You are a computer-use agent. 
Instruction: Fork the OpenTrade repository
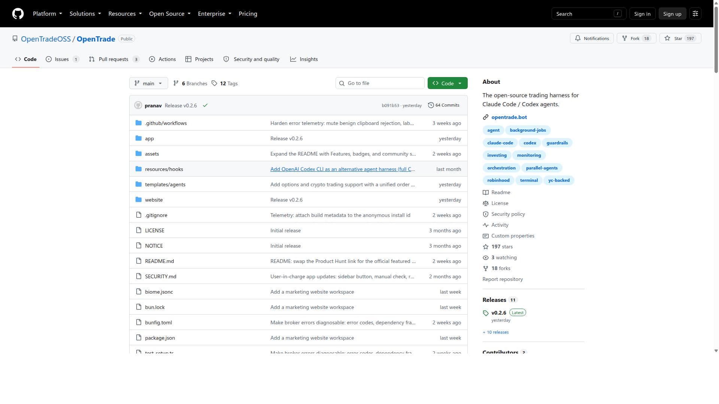click(636, 39)
